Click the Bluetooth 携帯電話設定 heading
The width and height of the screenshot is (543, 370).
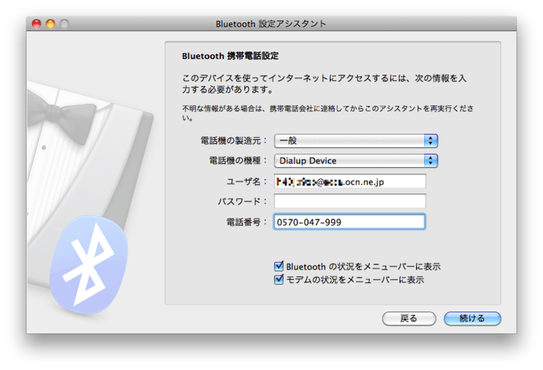pyautogui.click(x=230, y=56)
